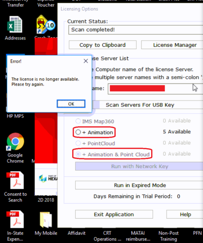The width and height of the screenshot is (203, 243).
Task: Select the IMS Map360 radio option
Action: [78, 121]
